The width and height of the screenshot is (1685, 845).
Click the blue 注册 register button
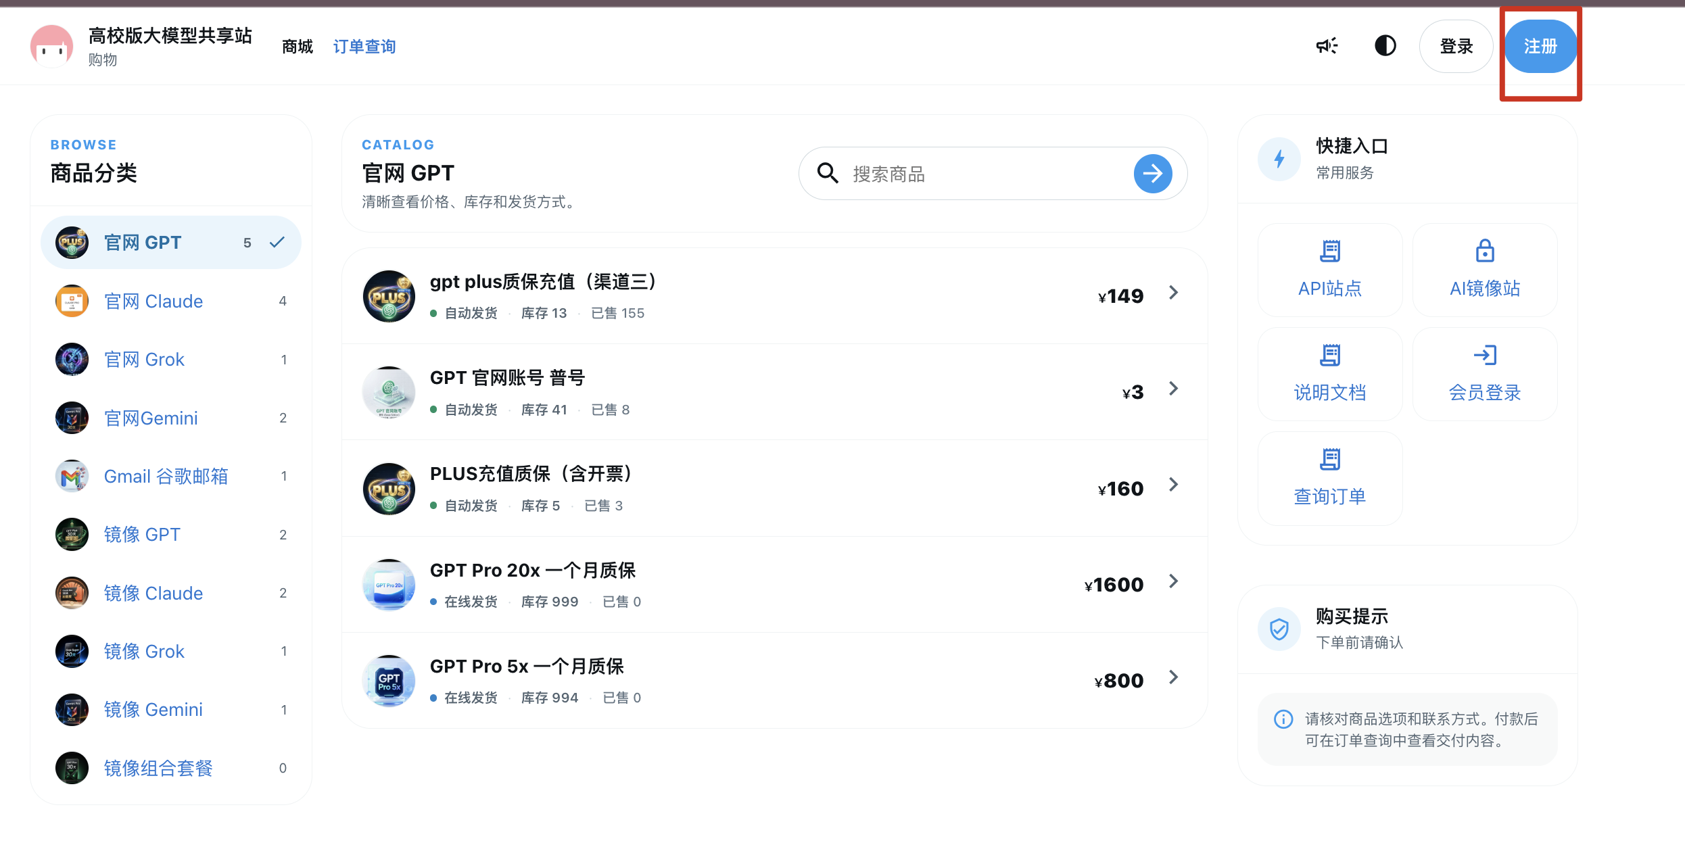coord(1540,46)
